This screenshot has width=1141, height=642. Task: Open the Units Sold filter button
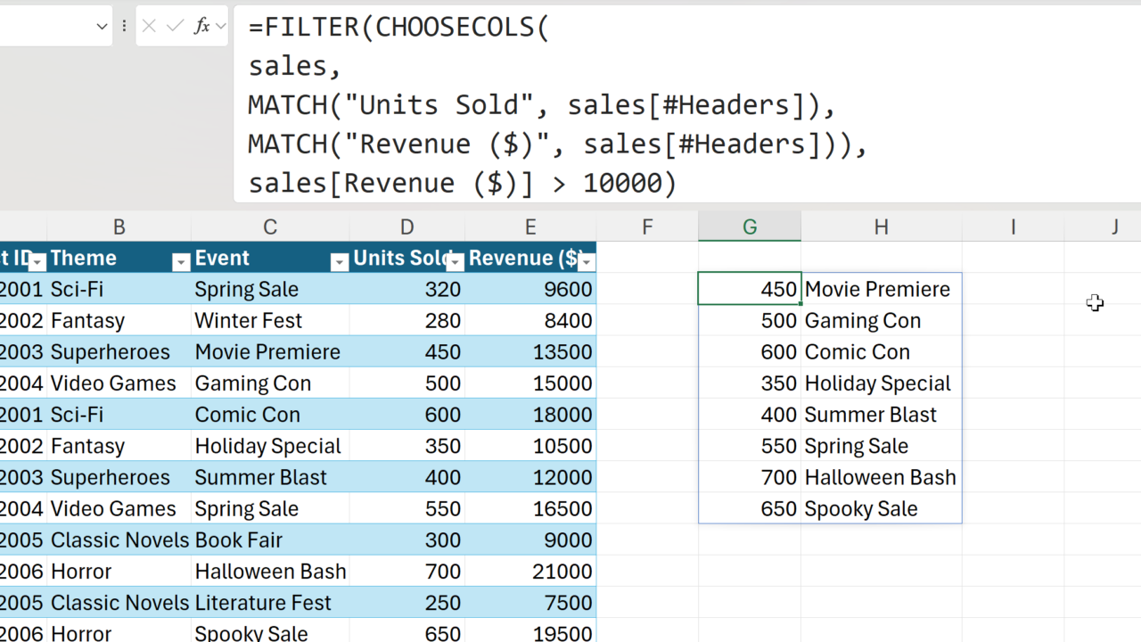coord(455,261)
